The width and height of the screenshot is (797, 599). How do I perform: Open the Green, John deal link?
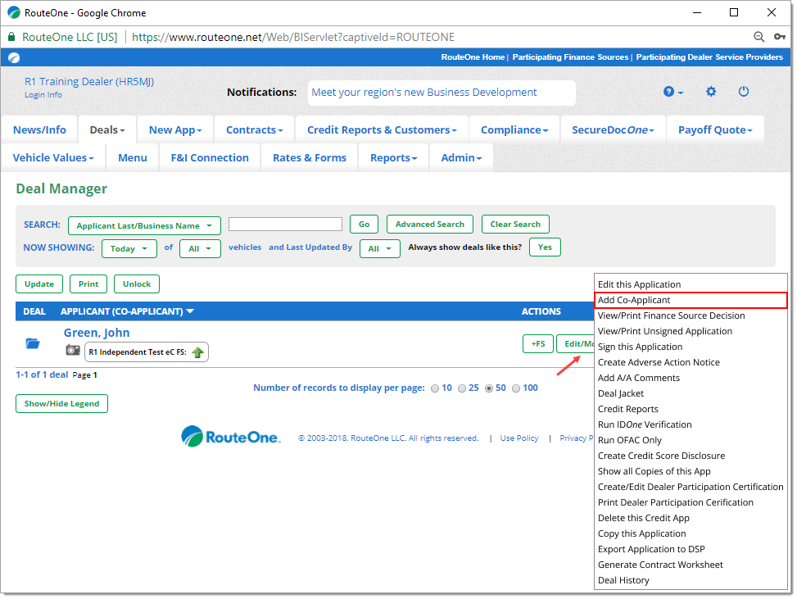pyautogui.click(x=97, y=333)
